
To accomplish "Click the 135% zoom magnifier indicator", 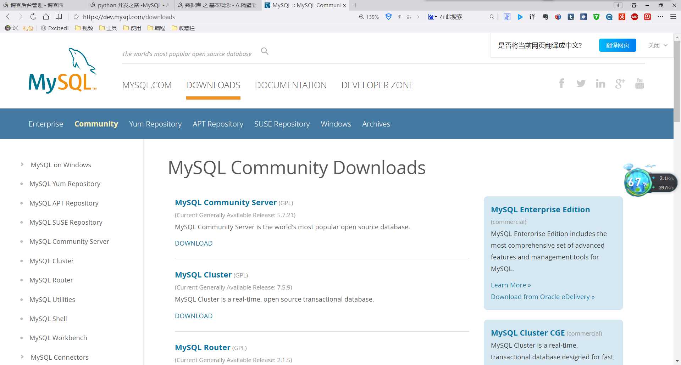I will click(369, 17).
